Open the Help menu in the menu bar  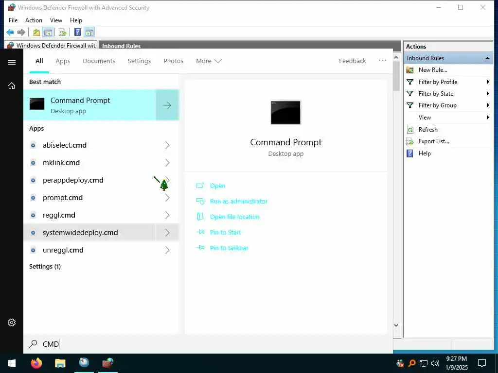[x=76, y=20]
